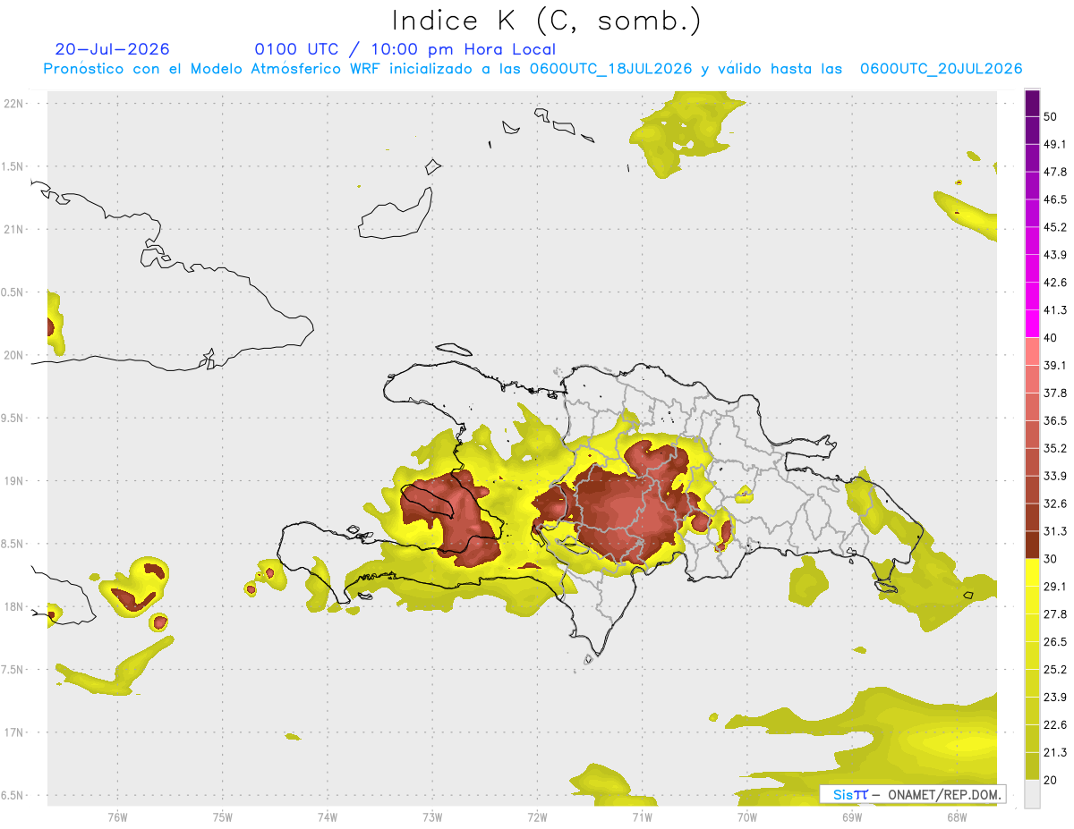Image resolution: width=1074 pixels, height=829 pixels.
Task: Click the color scale value '23.9'
Action: pyautogui.click(x=1055, y=698)
